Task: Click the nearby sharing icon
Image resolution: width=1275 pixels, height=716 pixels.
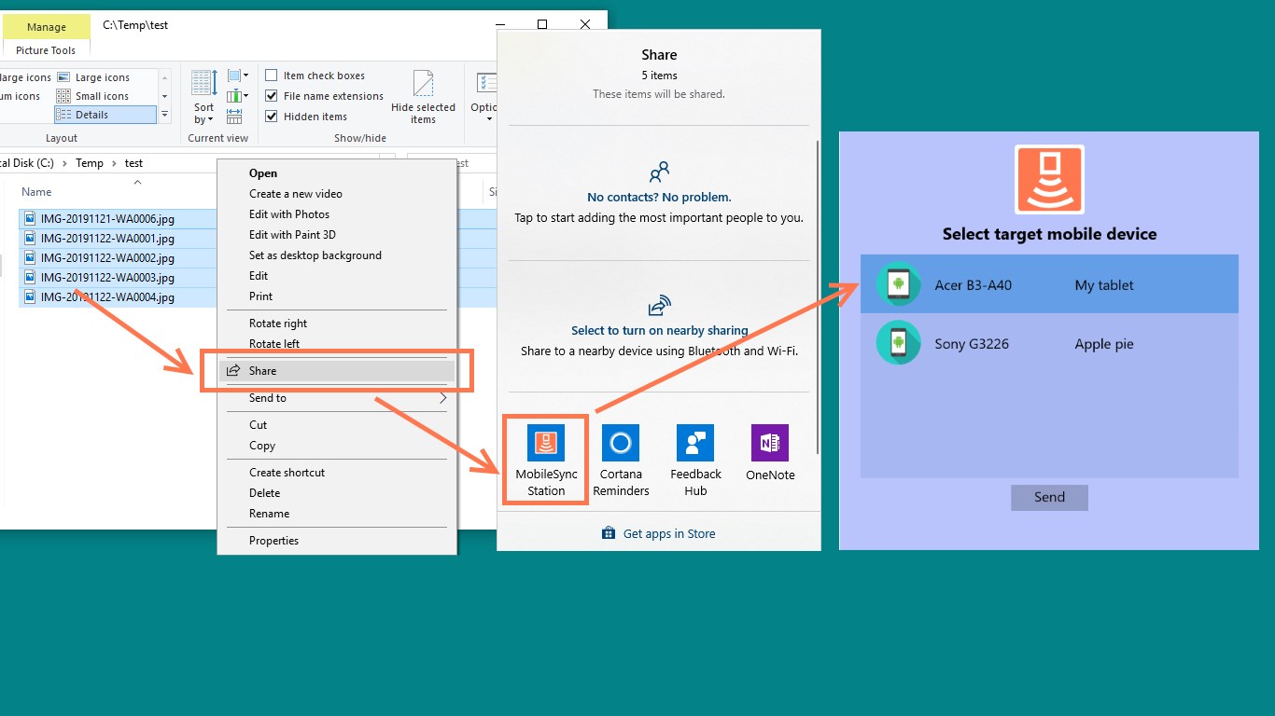Action: (x=659, y=307)
